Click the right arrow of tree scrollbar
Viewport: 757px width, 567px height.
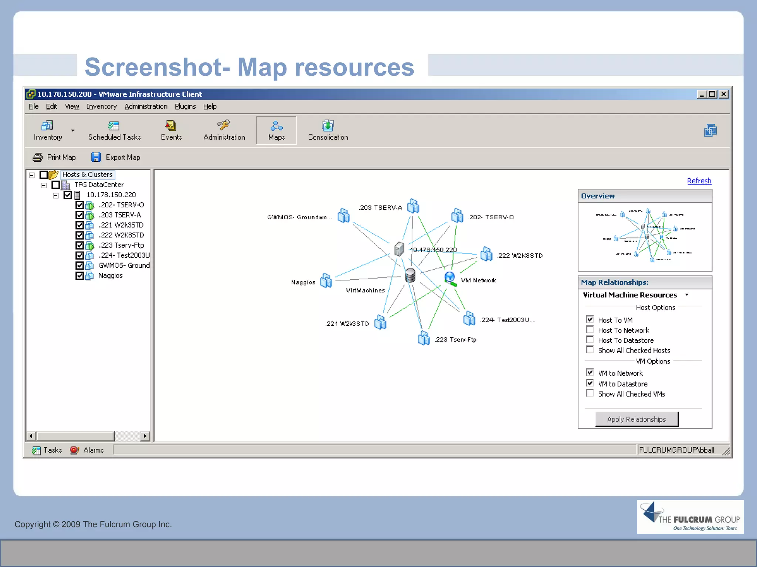click(145, 436)
